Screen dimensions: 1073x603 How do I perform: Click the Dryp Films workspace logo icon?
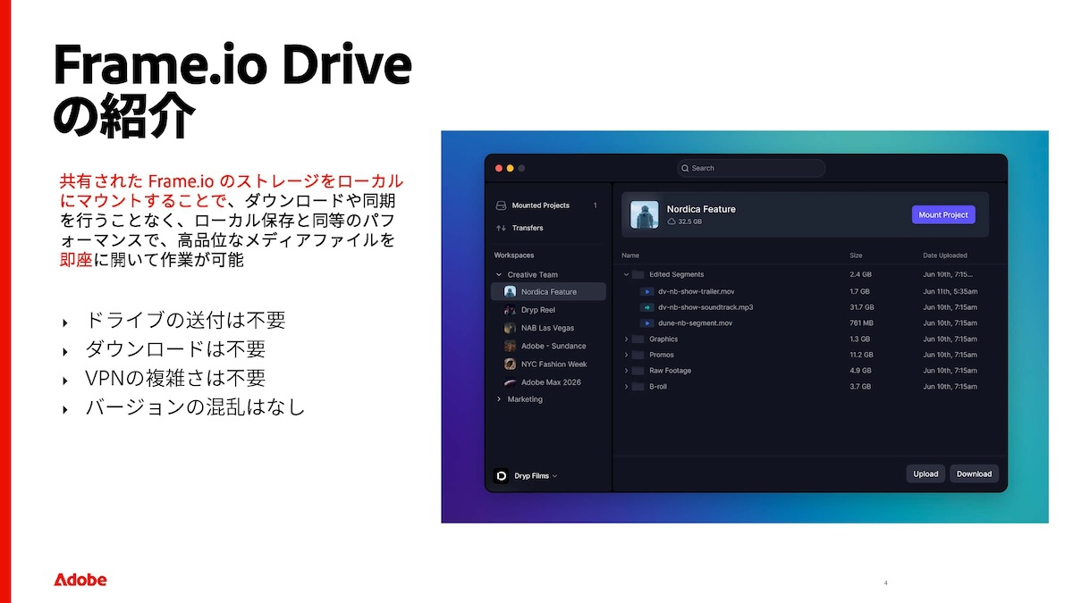point(501,475)
